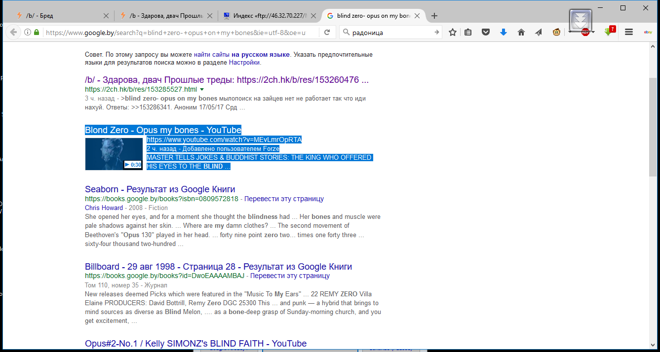Close the '/b - Здарова, двач' tab

pos(209,16)
